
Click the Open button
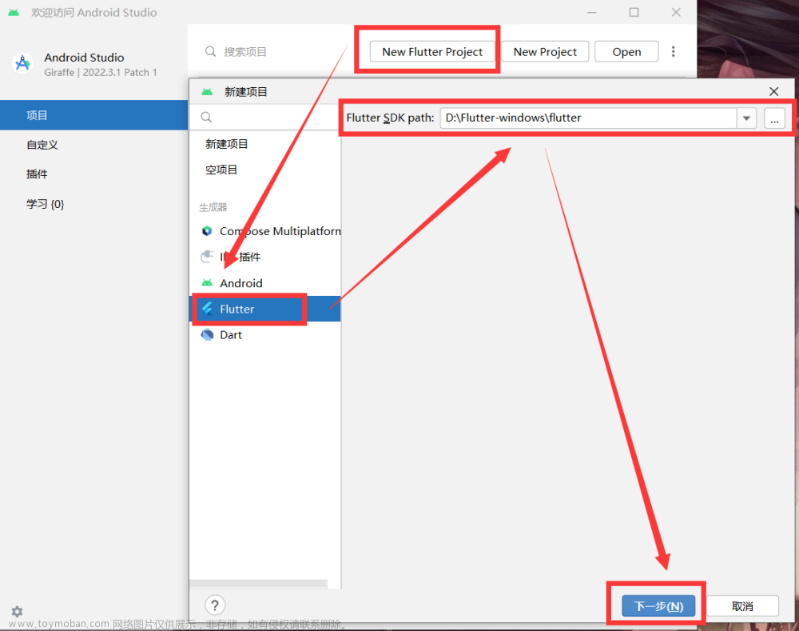point(626,51)
